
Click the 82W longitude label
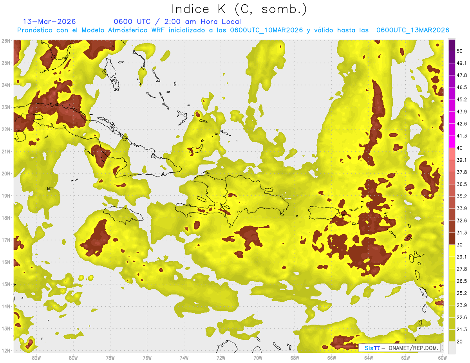click(x=36, y=358)
